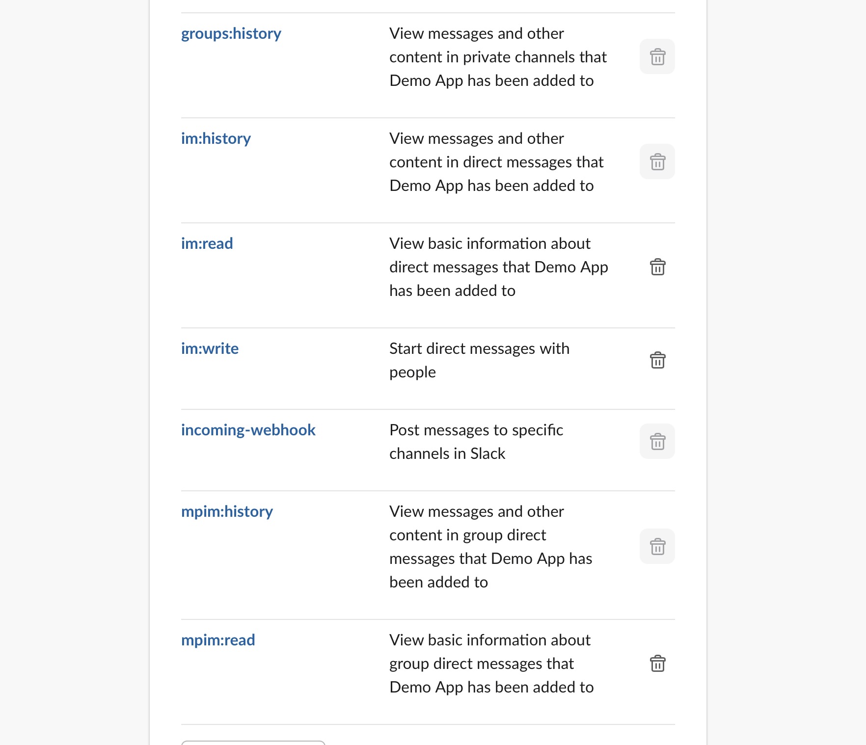This screenshot has width=866, height=745.
Task: Open the im:history scope link
Action: [x=216, y=138]
